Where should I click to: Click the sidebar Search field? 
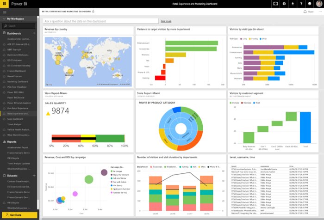[19, 26]
